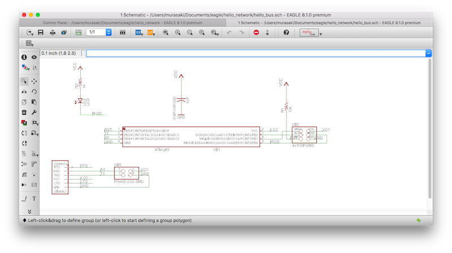Select the Name tool icon
Image resolution: width=452 pixels, height=253 pixels.
coord(24,154)
